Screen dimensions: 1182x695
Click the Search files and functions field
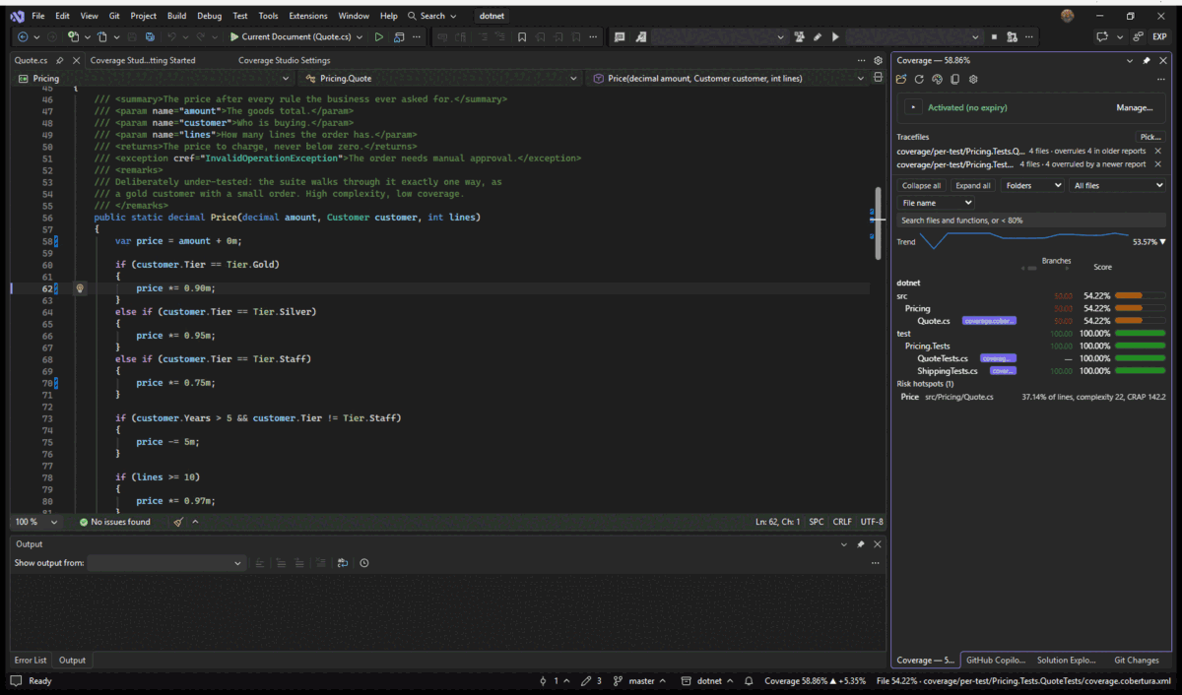[x=1030, y=221]
